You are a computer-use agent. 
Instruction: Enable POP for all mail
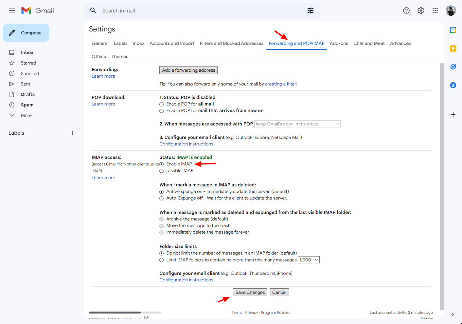tap(161, 104)
